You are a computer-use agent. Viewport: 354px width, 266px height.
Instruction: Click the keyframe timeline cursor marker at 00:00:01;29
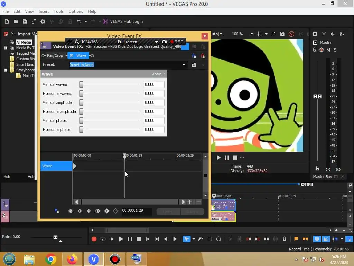click(x=124, y=156)
